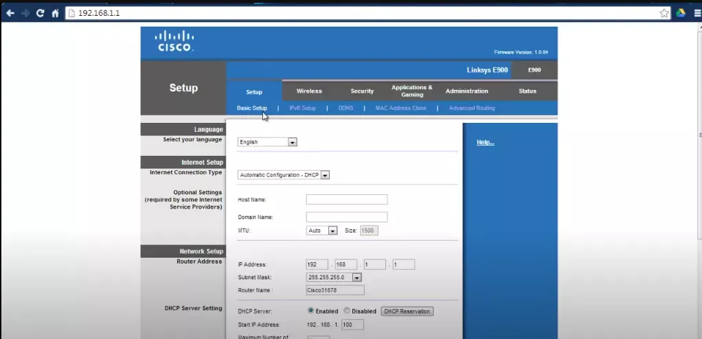Viewport: 702px width, 339px height.
Task: Open the MTU Auto dropdown
Action: (x=321, y=231)
